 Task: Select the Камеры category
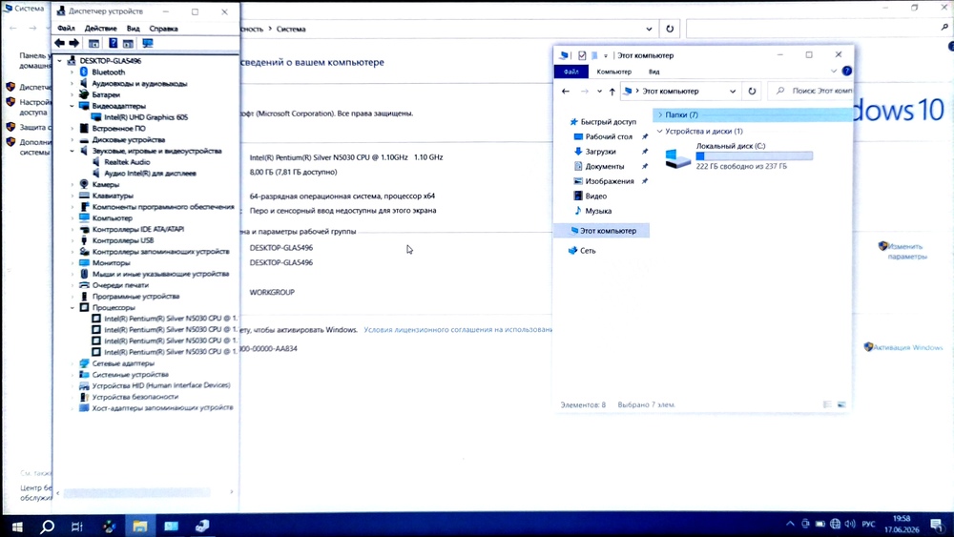click(x=105, y=184)
